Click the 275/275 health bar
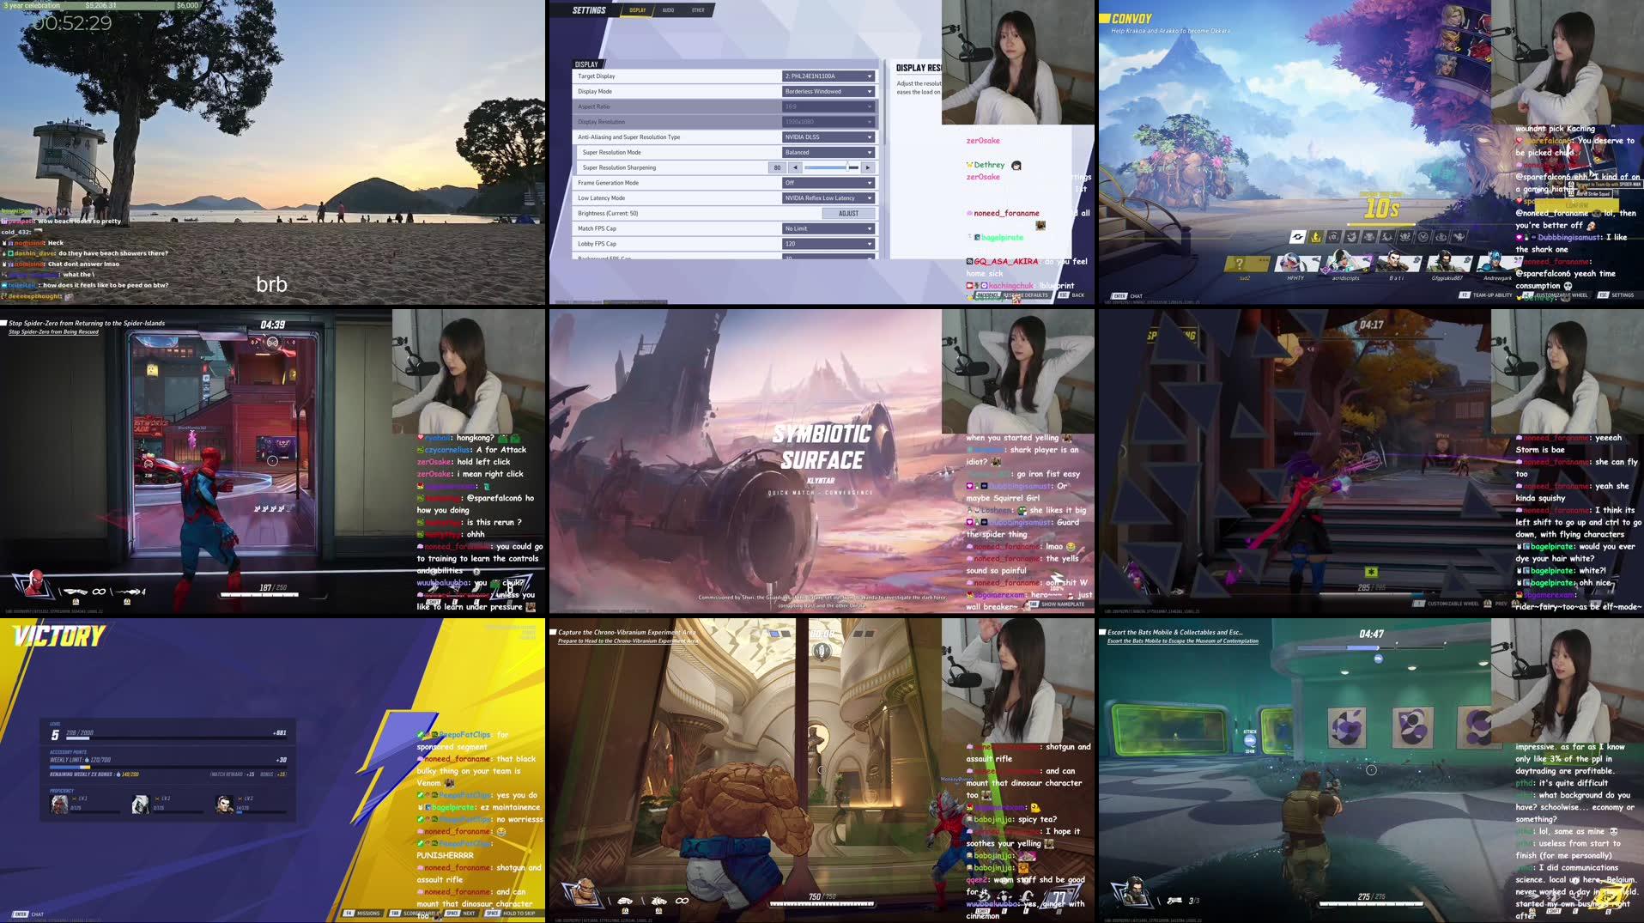 point(1371,904)
